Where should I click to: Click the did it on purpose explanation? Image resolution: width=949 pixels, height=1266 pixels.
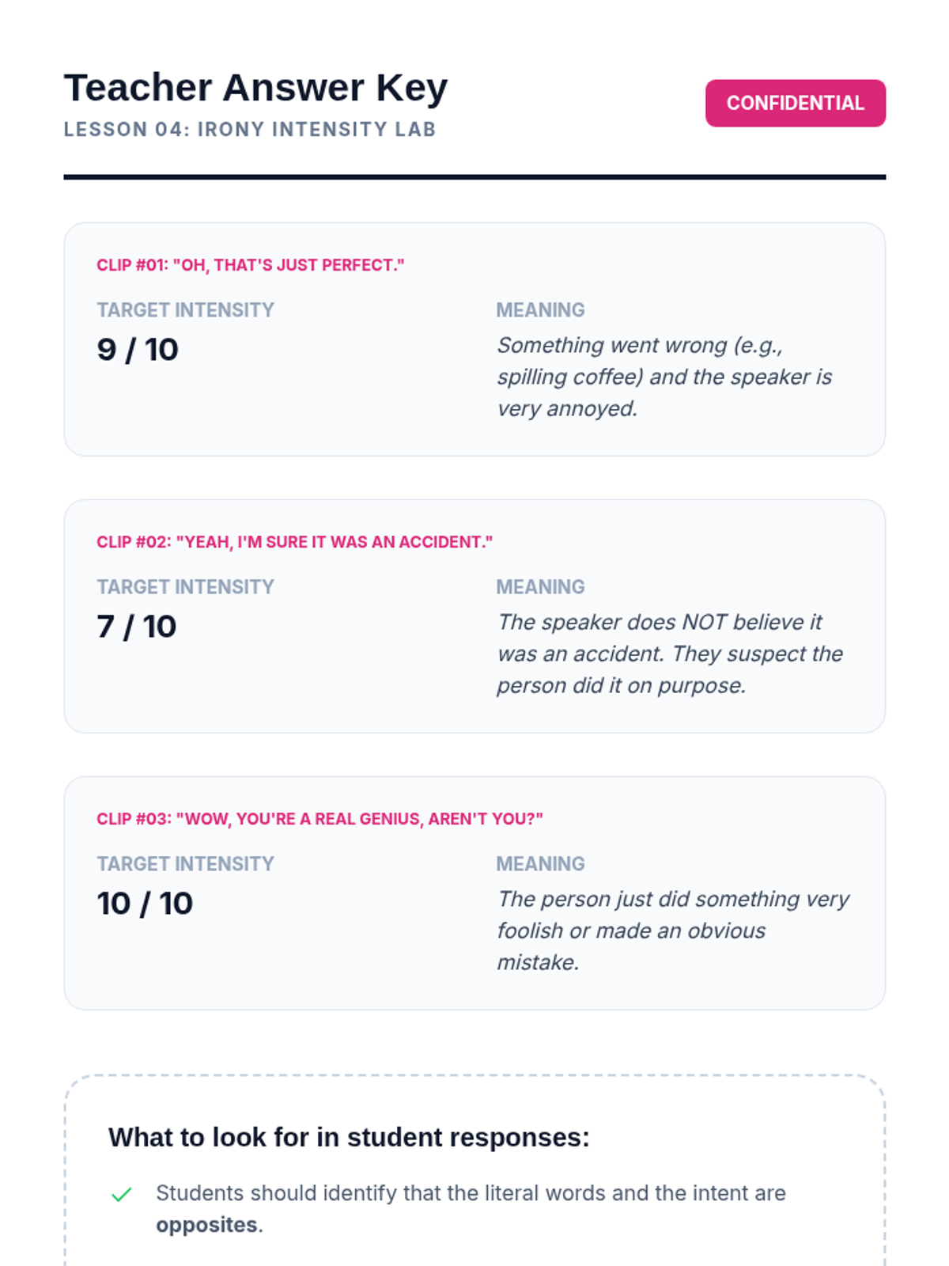click(x=670, y=654)
